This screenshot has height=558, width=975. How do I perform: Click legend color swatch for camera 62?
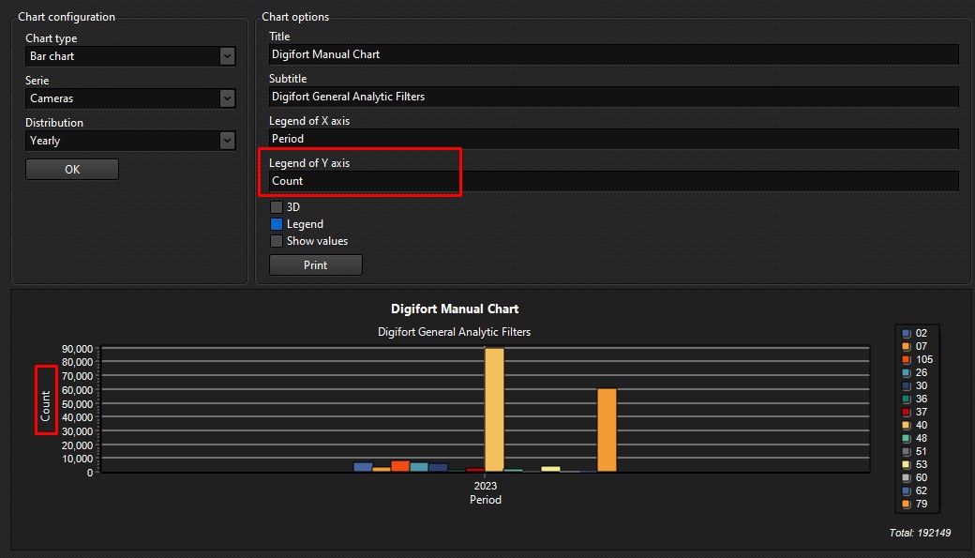point(906,490)
